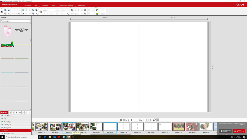
Task: Adjust the page zoom slider handle
Action: point(131,120)
